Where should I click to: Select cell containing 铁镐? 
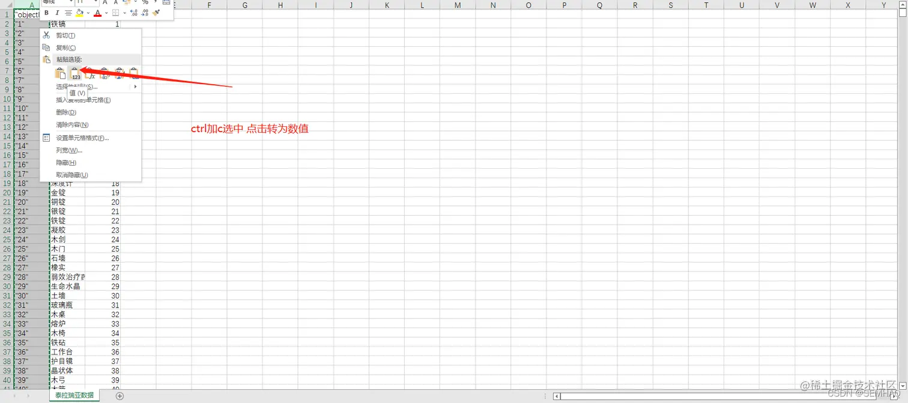point(67,24)
